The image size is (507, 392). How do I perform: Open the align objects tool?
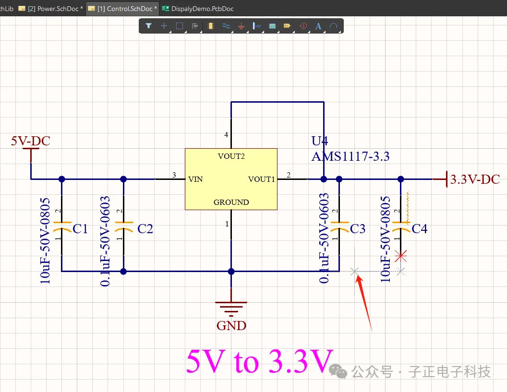[194, 26]
